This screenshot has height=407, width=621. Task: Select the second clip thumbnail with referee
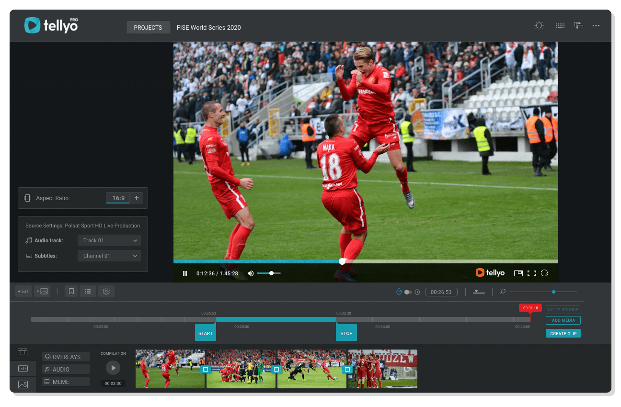coord(241,369)
